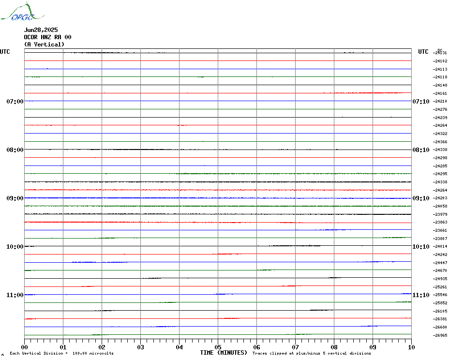This screenshot has height=360, width=450.
Task: Click minute tick label 08
Action: coord(334,347)
